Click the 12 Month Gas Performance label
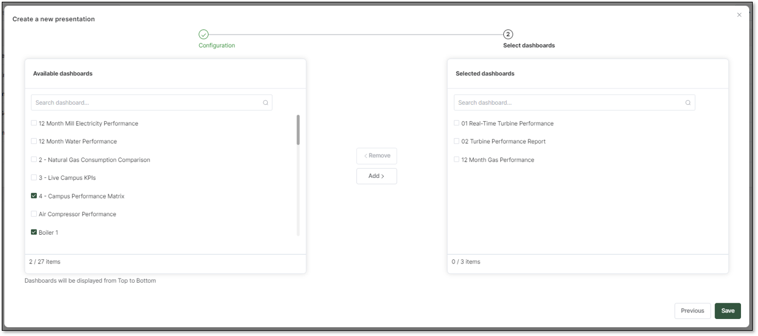 [498, 160]
